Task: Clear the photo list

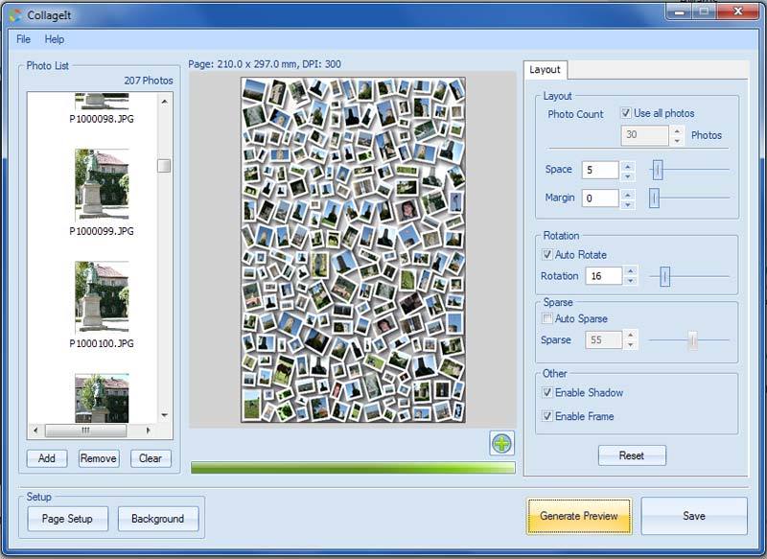Action: (151, 458)
